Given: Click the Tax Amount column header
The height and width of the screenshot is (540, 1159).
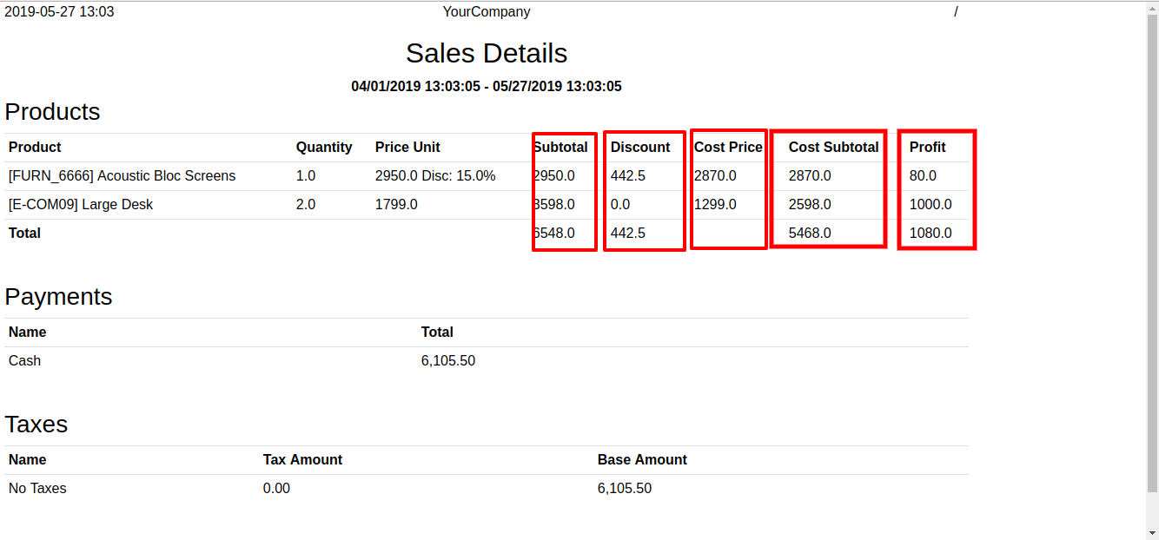Looking at the screenshot, I should (x=302, y=460).
